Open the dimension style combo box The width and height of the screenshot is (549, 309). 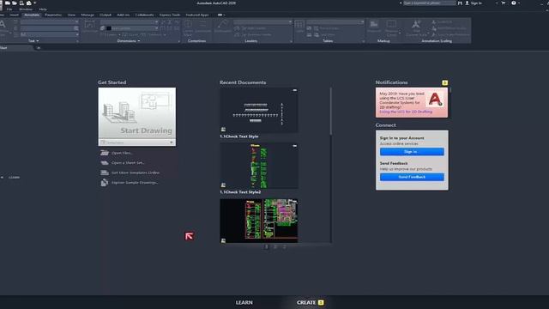click(x=130, y=21)
